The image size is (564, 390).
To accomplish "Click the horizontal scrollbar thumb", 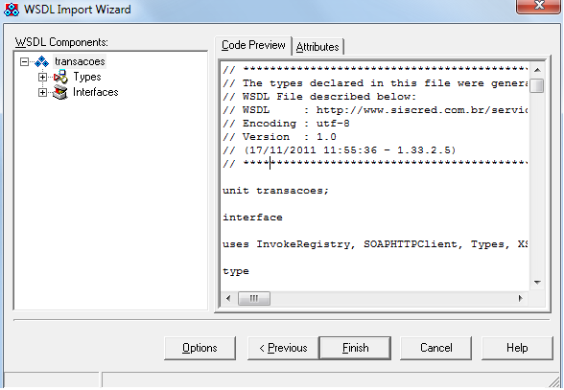I will (254, 298).
